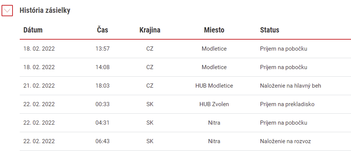
Task: Click the Status column header
Action: [x=269, y=30]
